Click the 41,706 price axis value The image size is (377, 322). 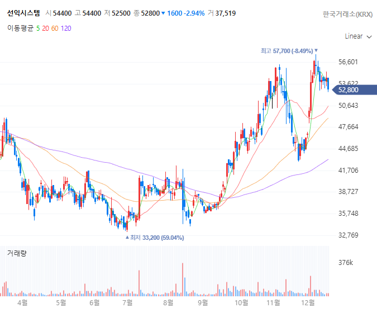(348, 171)
